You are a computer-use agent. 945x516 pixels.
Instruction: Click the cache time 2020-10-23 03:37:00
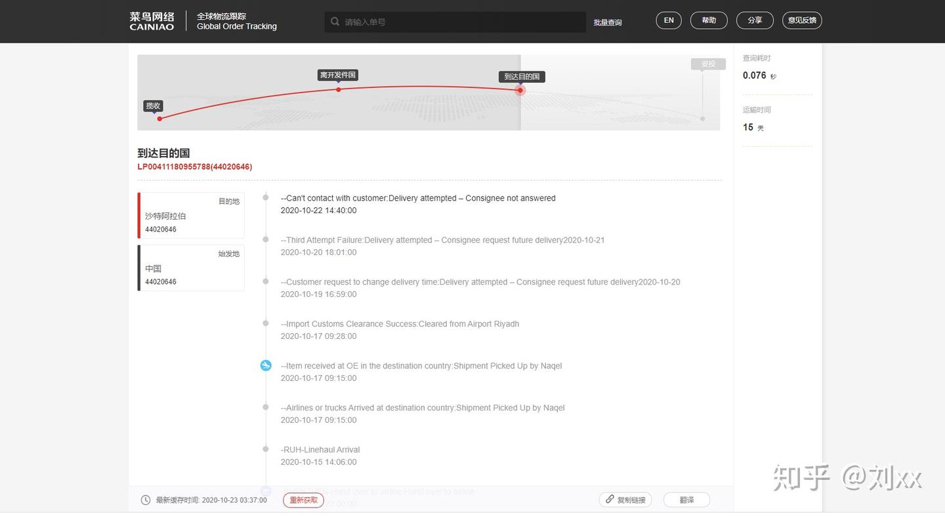(x=234, y=500)
